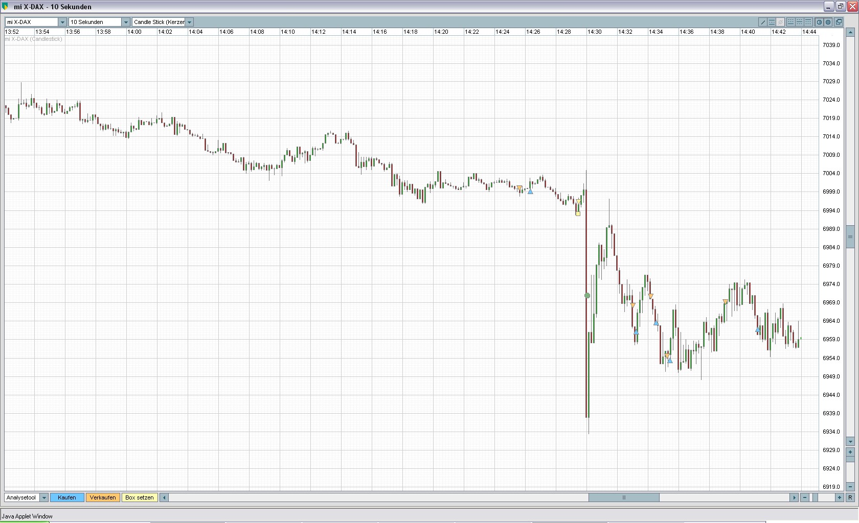Screen dimensions: 859x523
Task: Click the blue buy marker near 14:26
Action: pos(530,192)
